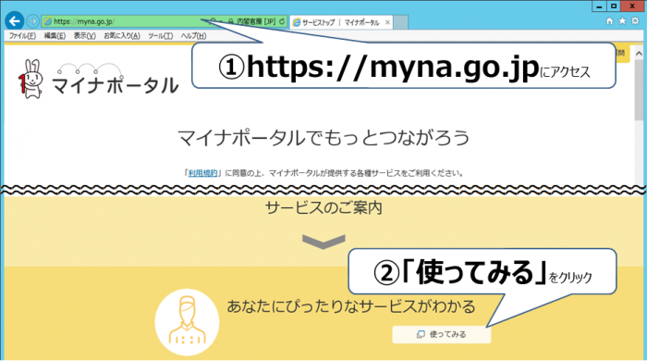
Task: Click the refresh icon in address bar
Action: [x=282, y=21]
